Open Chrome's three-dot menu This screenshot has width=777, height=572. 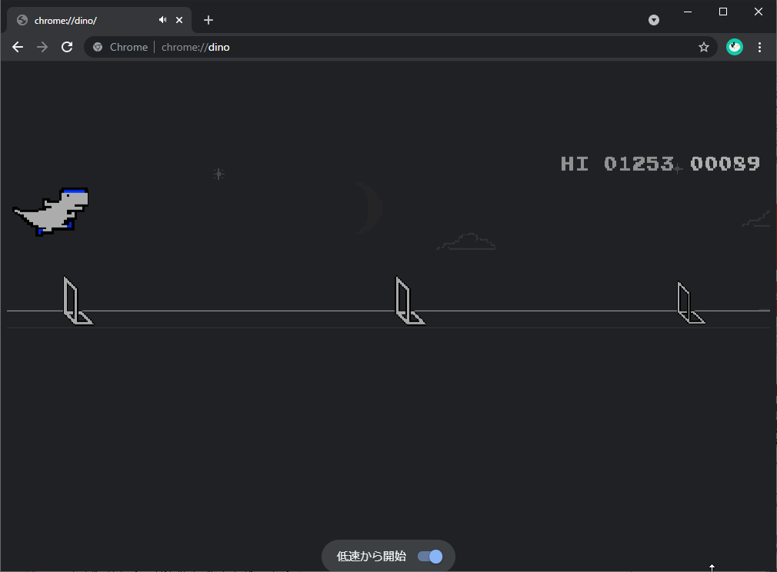point(759,47)
